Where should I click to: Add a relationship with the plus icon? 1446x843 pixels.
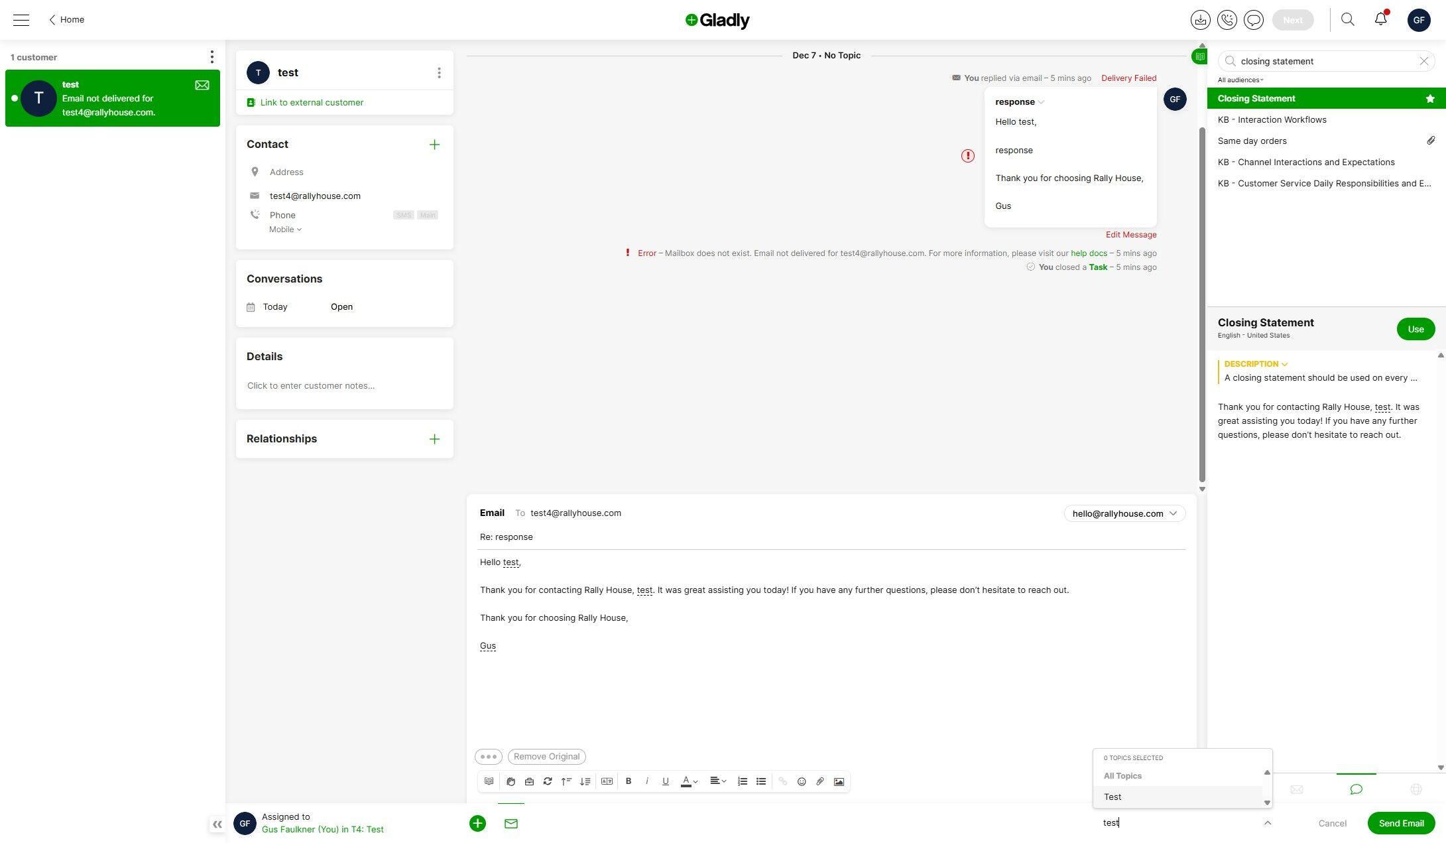434,439
